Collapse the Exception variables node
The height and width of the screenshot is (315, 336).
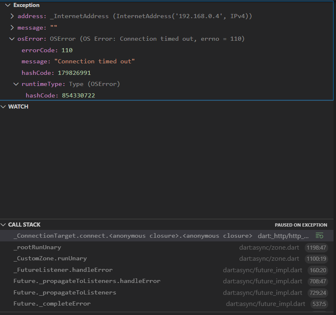8,5
